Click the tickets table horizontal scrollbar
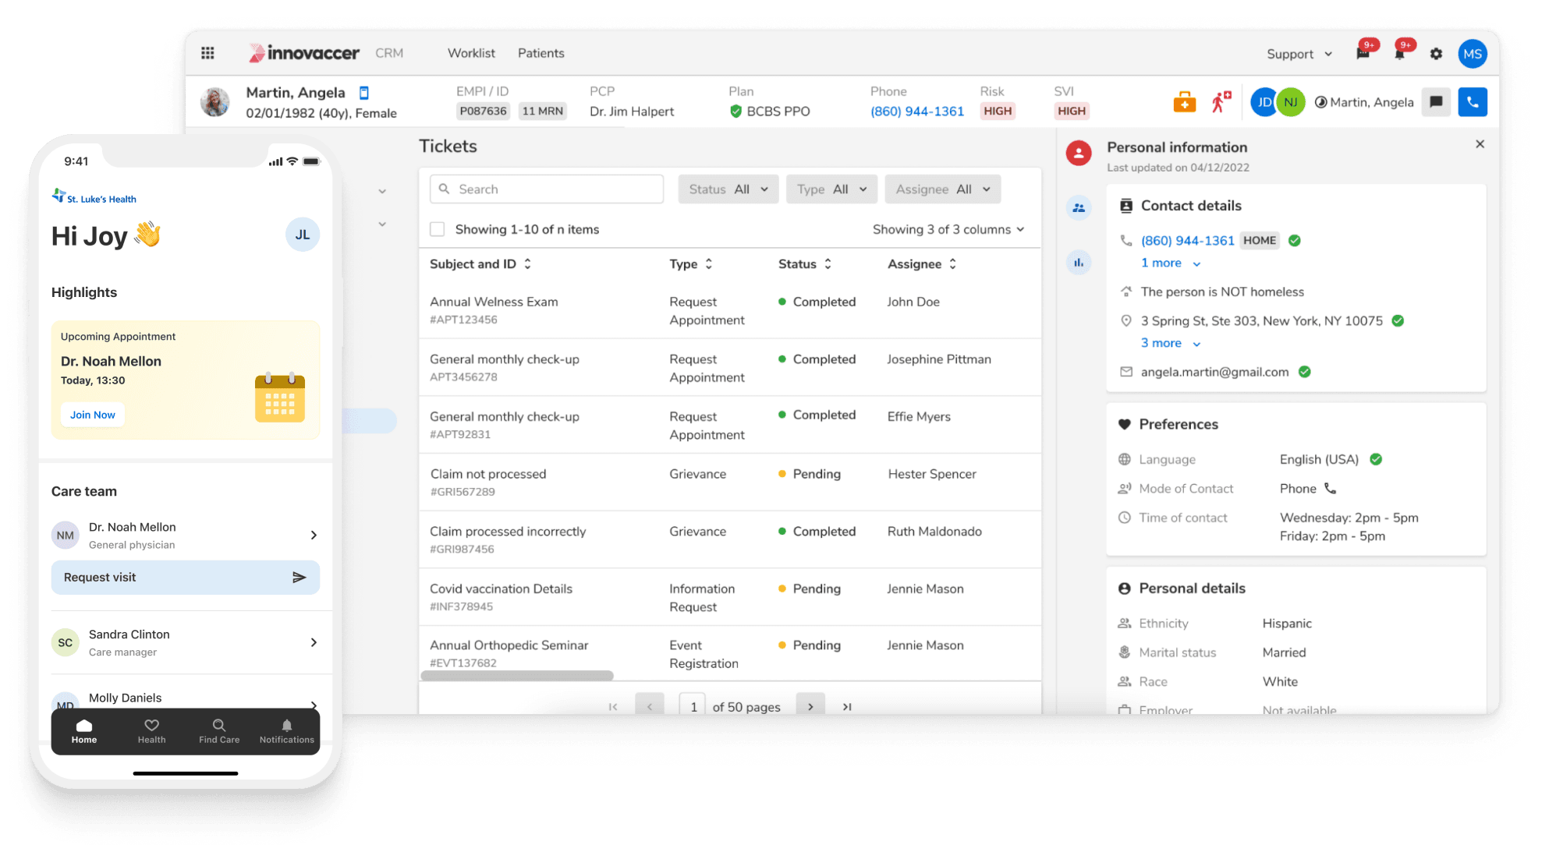 click(x=517, y=675)
